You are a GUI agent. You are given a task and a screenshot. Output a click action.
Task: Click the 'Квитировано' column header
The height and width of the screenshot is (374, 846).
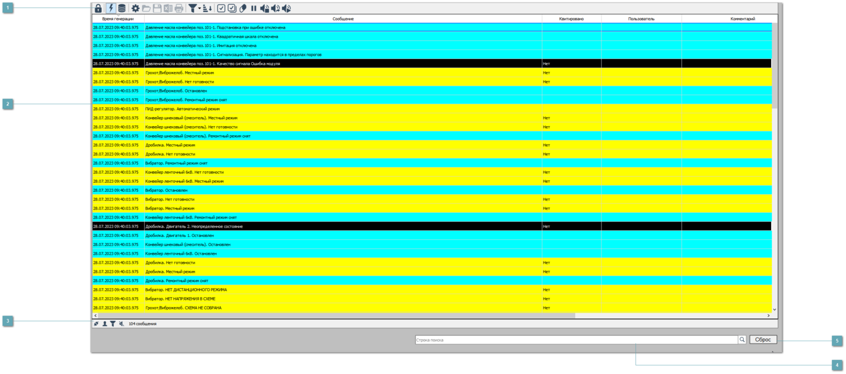571,19
